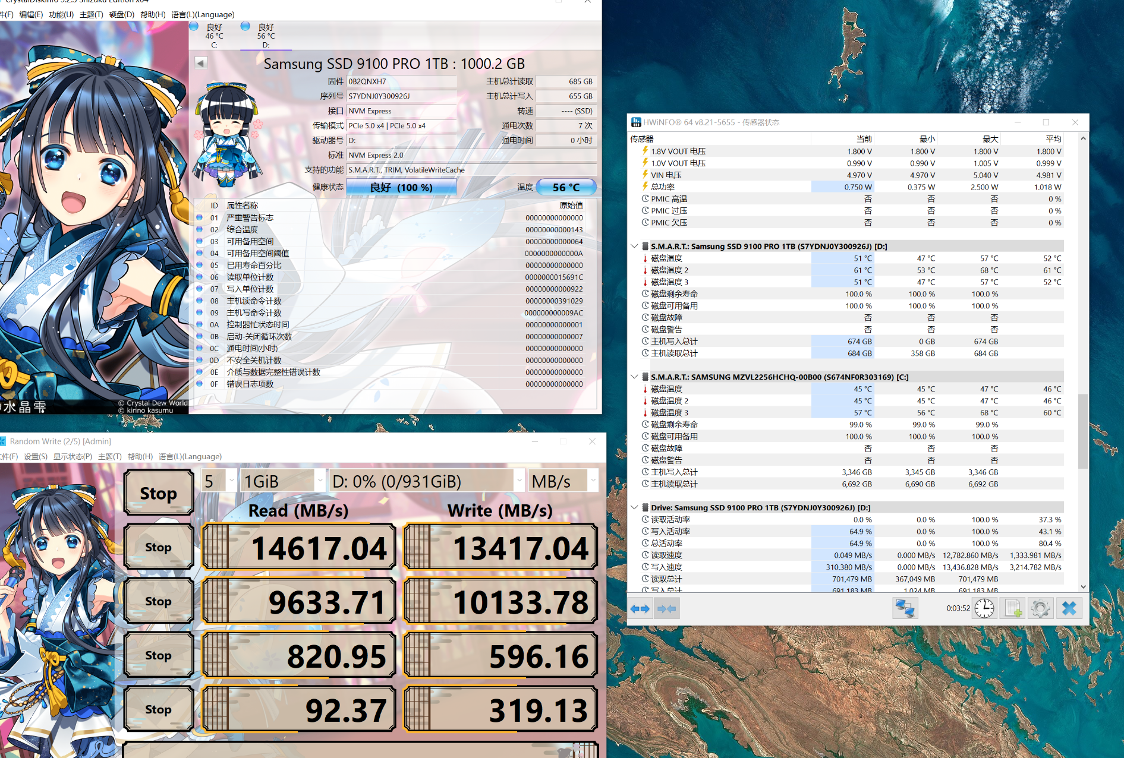The width and height of the screenshot is (1124, 758).
Task: Click status dot for attribute 01 严重警告标志
Action: pos(200,217)
